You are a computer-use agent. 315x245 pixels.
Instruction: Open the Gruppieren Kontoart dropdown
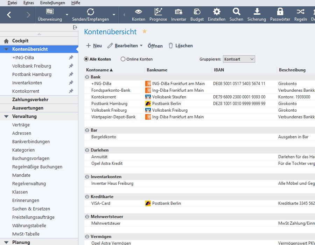pos(239,59)
